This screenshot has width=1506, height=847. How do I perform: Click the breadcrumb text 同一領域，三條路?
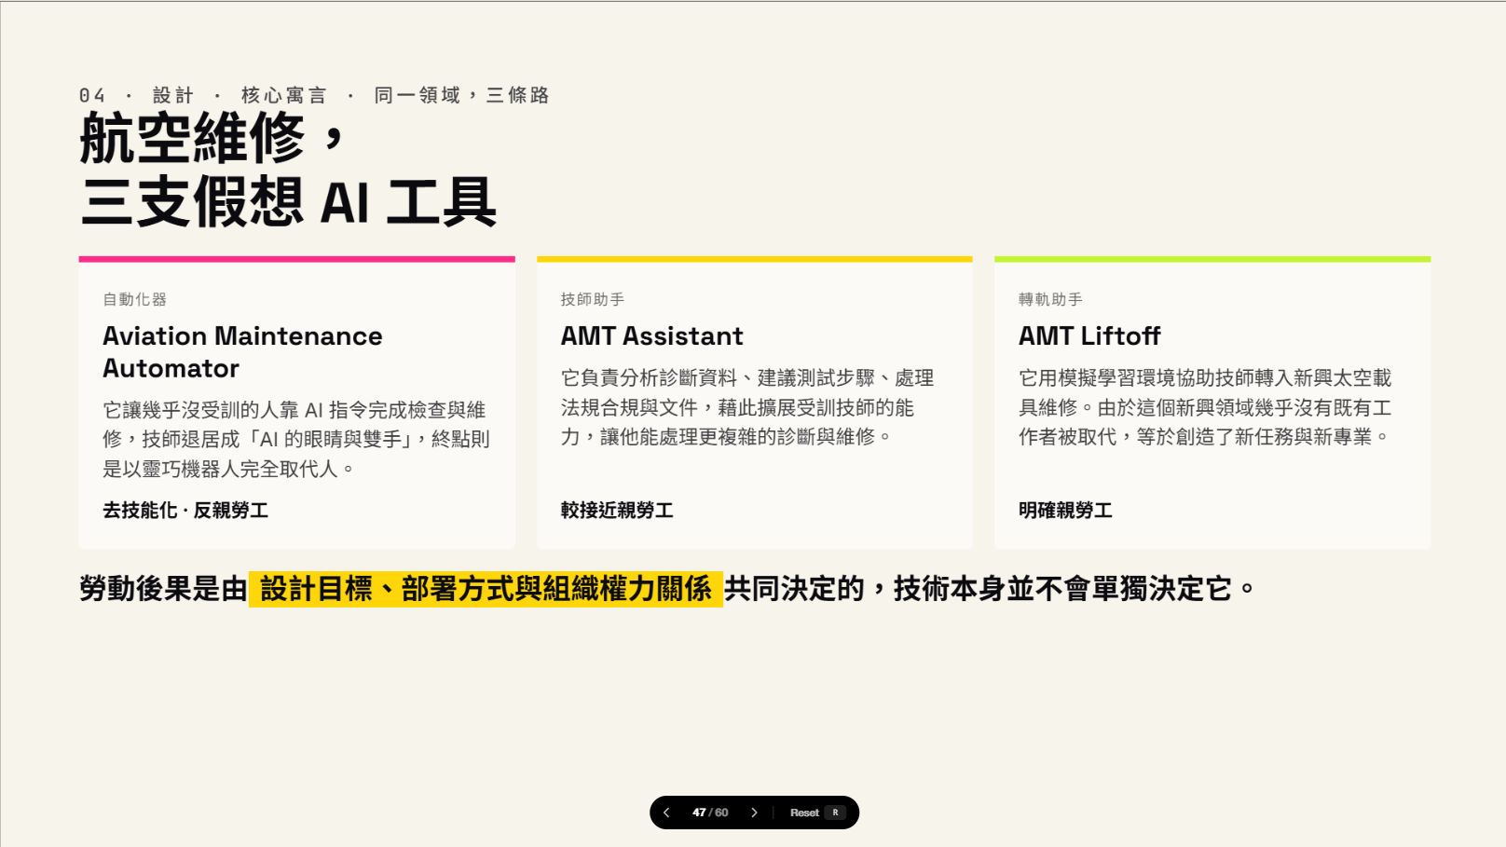pos(461,95)
